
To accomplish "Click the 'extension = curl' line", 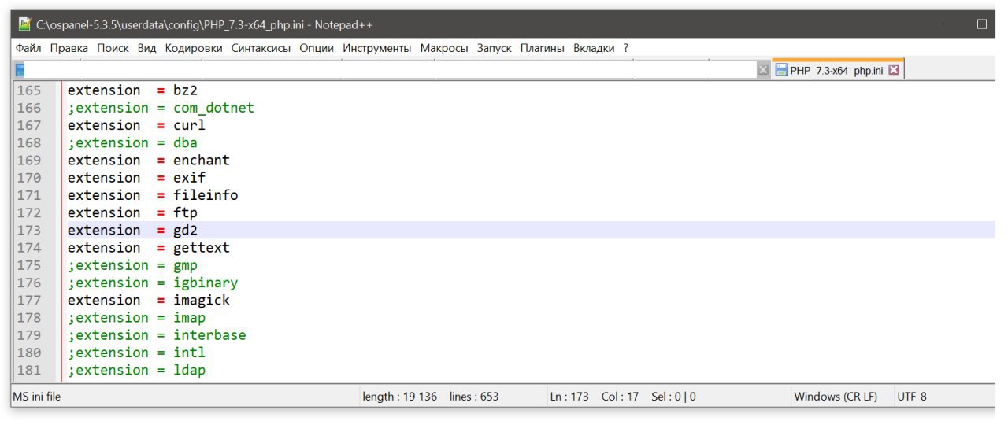I will (136, 125).
